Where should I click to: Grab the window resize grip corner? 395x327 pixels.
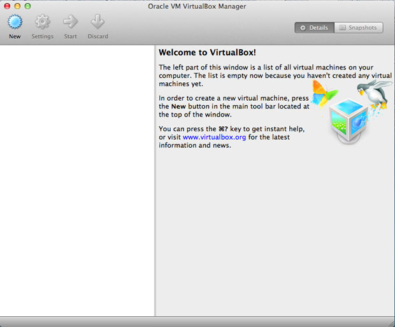(391, 323)
